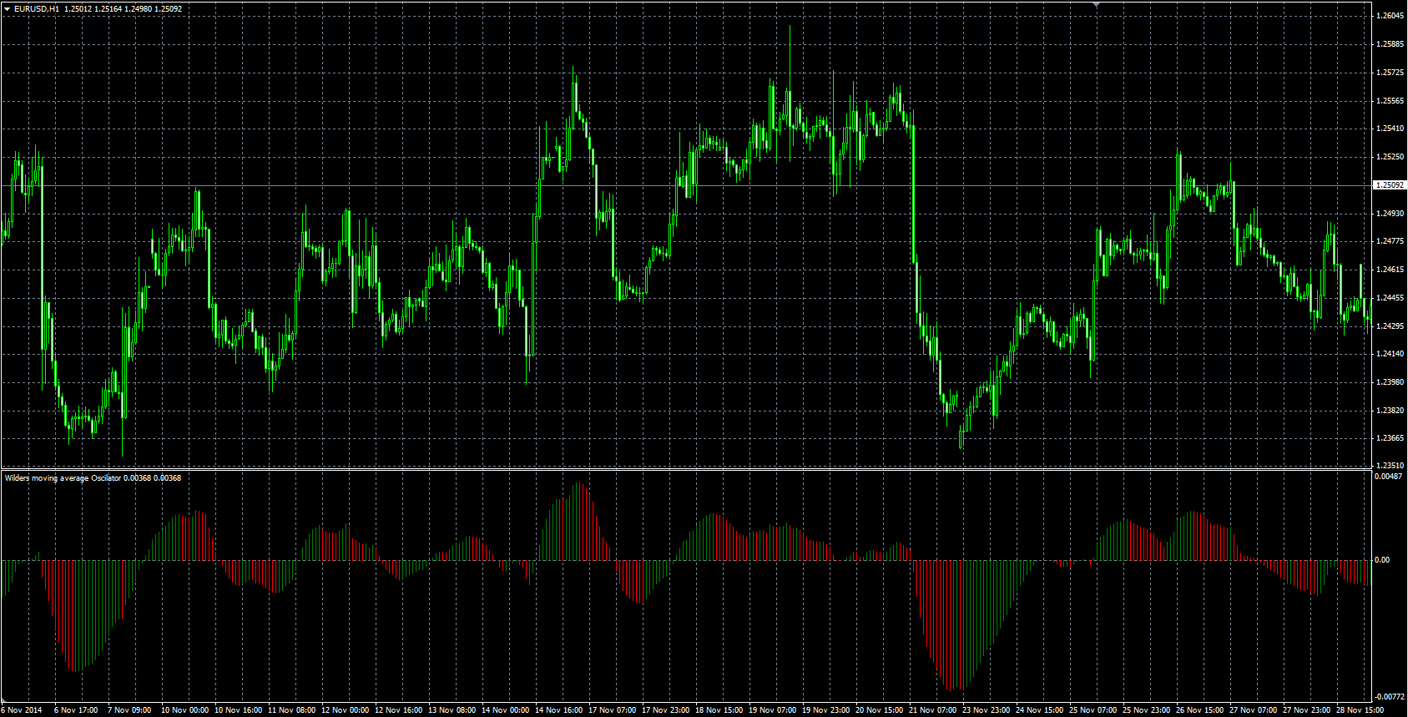The width and height of the screenshot is (1408, 717).
Task: Click the 10 Nov 00:00 time label
Action: coord(185,710)
